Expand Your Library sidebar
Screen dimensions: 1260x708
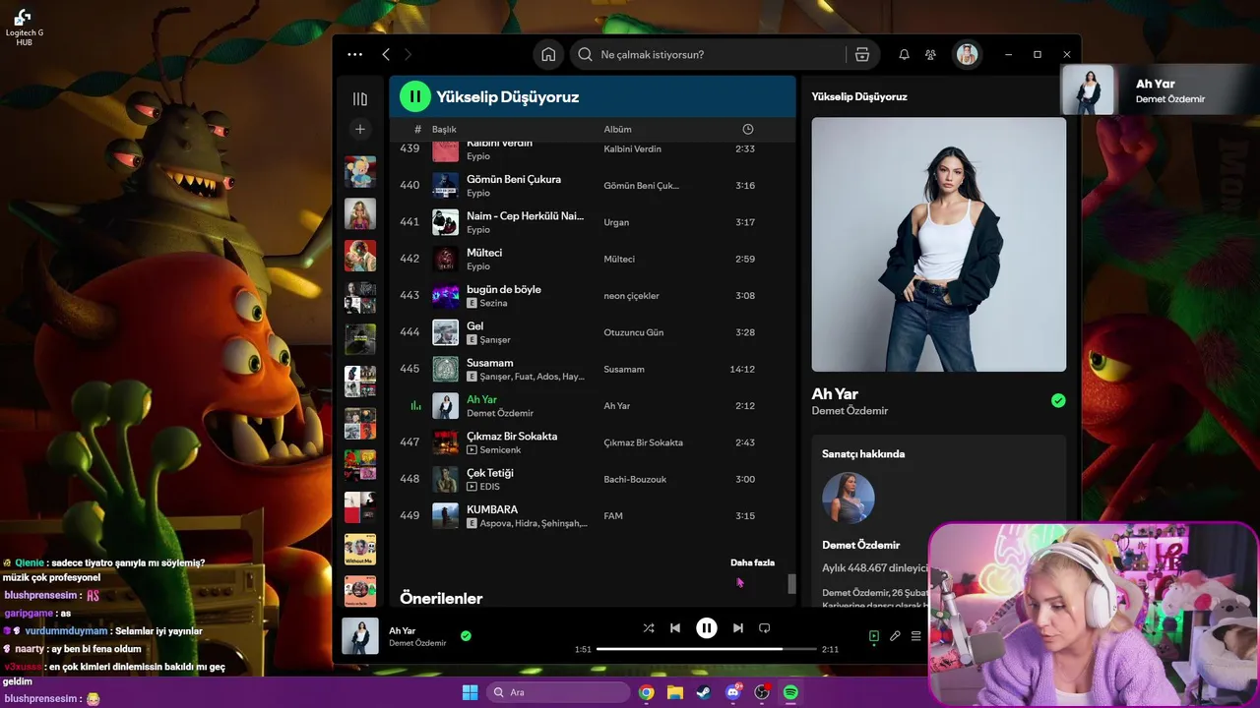tap(360, 98)
